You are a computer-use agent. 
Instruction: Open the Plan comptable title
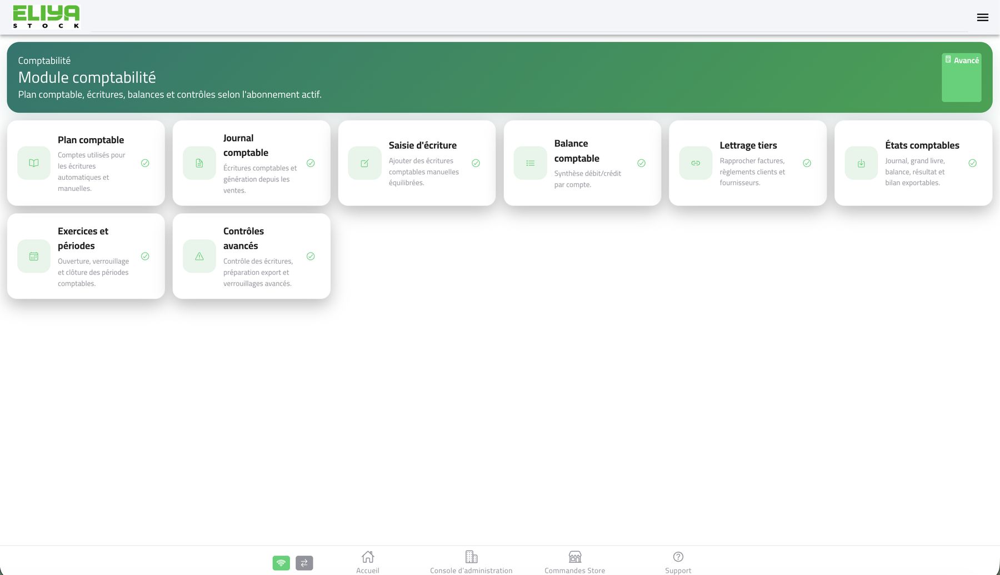[x=91, y=140]
